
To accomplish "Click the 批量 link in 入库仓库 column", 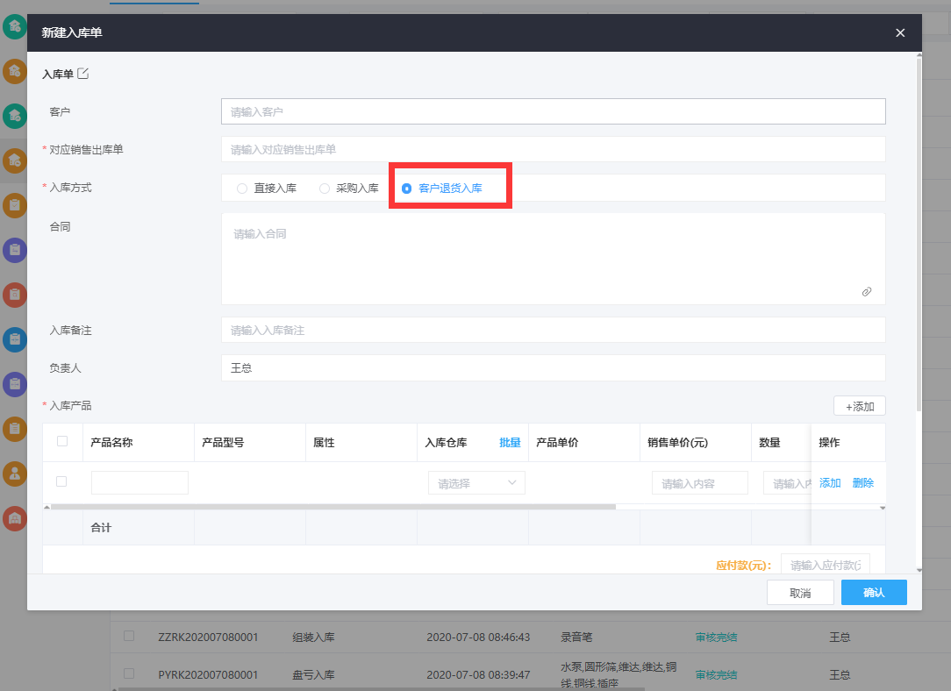I will point(510,443).
